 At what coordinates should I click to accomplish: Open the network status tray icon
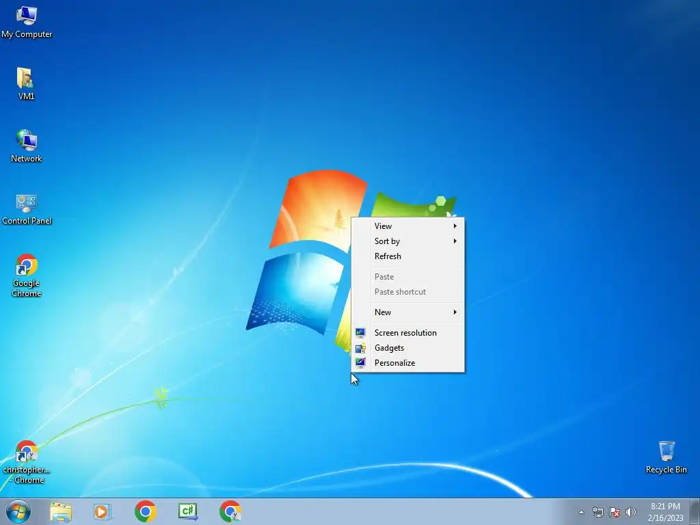tap(597, 512)
